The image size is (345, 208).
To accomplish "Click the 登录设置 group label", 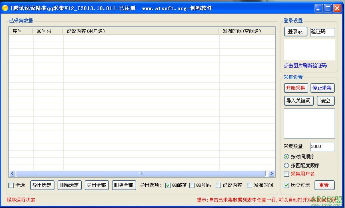I will [x=293, y=21].
